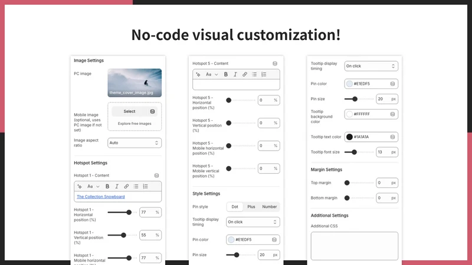Click Bottom margin px value field
Viewport: 472px width, 265px height.
click(x=387, y=198)
